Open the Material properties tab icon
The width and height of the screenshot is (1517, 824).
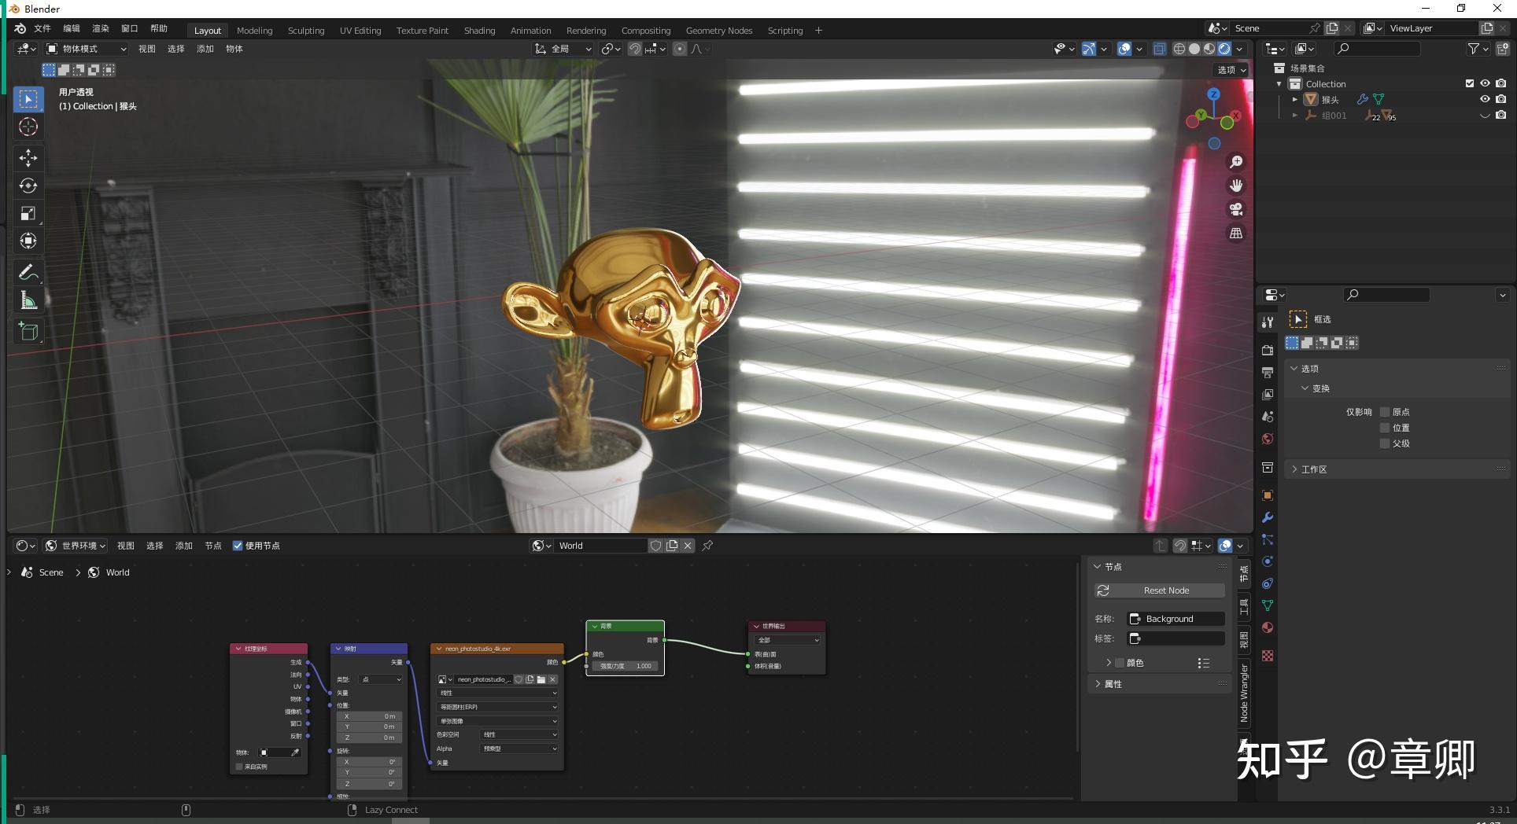pos(1267,627)
